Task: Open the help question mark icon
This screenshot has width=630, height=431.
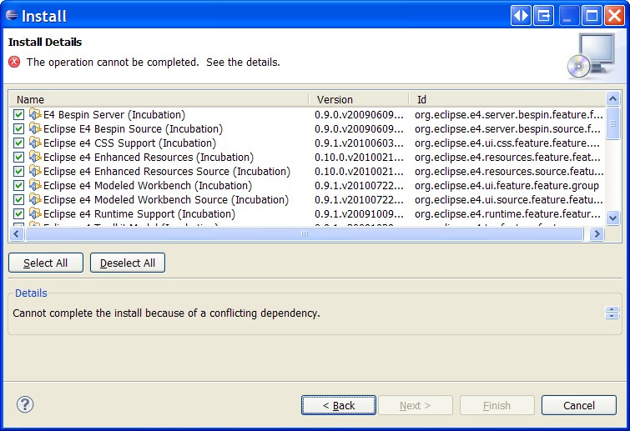Action: (x=25, y=404)
